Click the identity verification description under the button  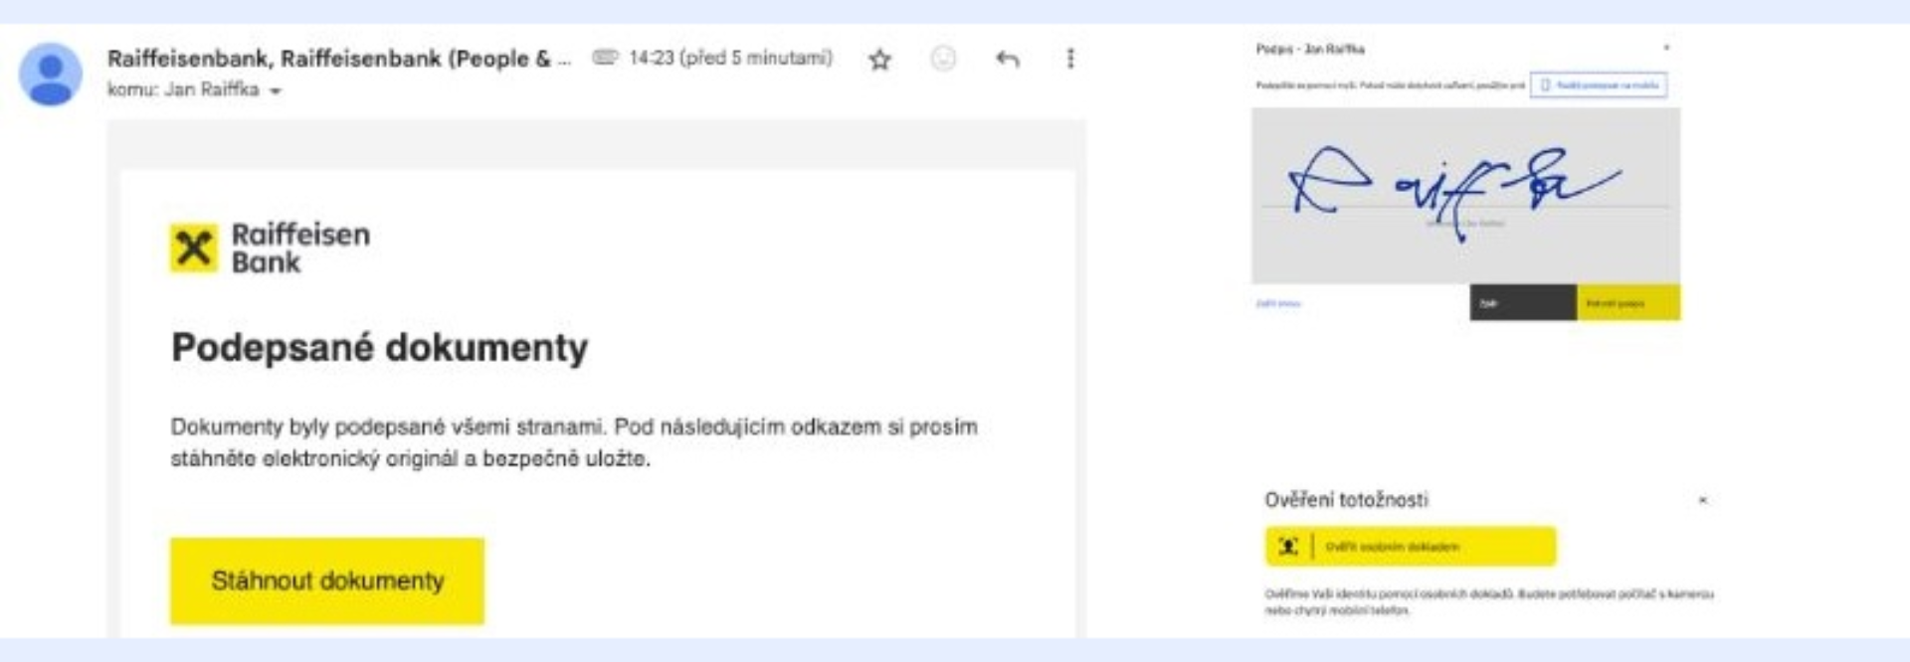(1488, 602)
